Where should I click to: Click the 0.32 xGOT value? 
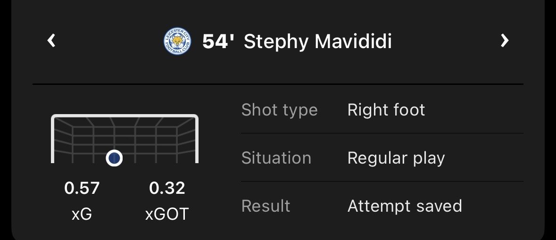point(167,188)
